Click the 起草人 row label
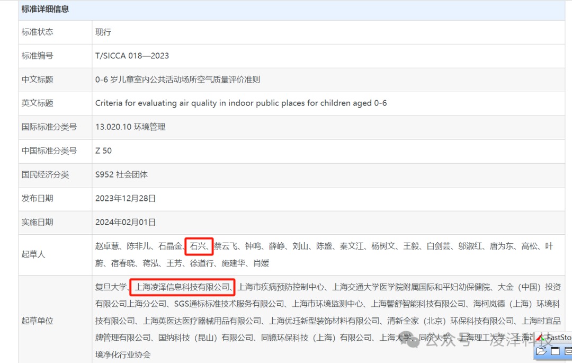 (33, 254)
